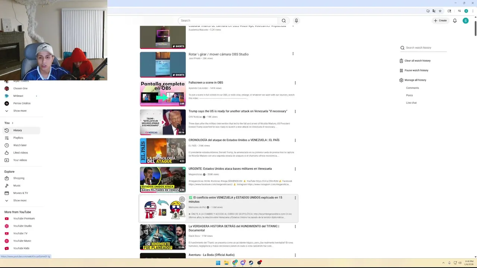Image resolution: width=477 pixels, height=268 pixels.
Task: Click the search magnifier button
Action: [x=284, y=20]
